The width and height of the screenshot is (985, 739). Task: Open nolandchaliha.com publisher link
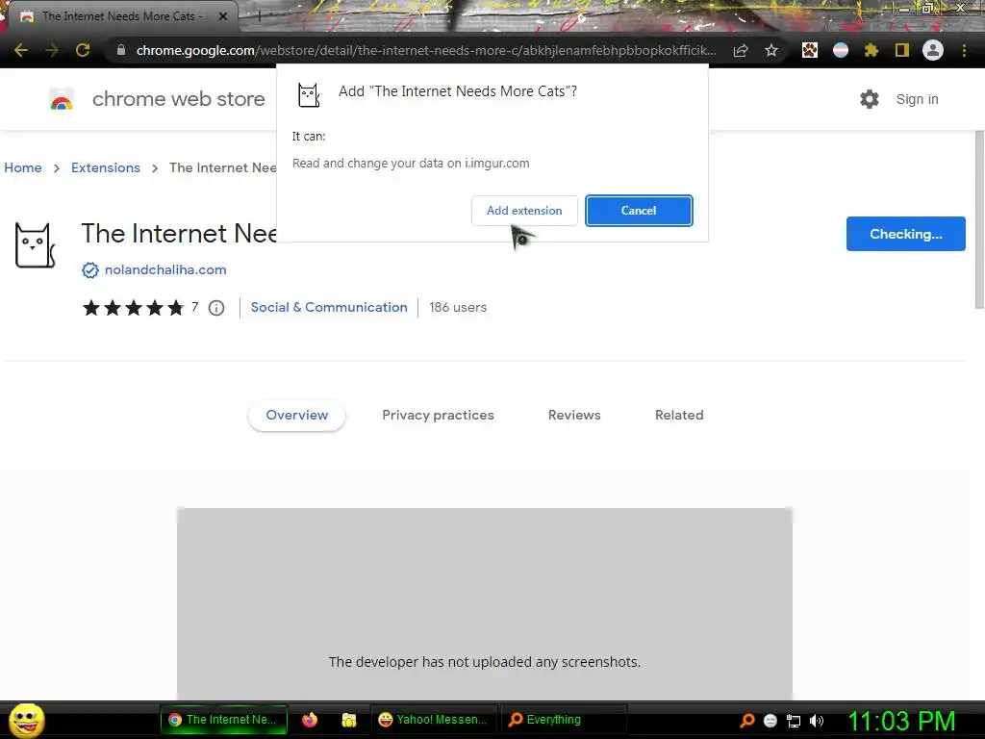[165, 270]
